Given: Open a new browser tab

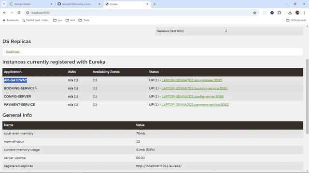Looking at the screenshot, I should 154,4.
